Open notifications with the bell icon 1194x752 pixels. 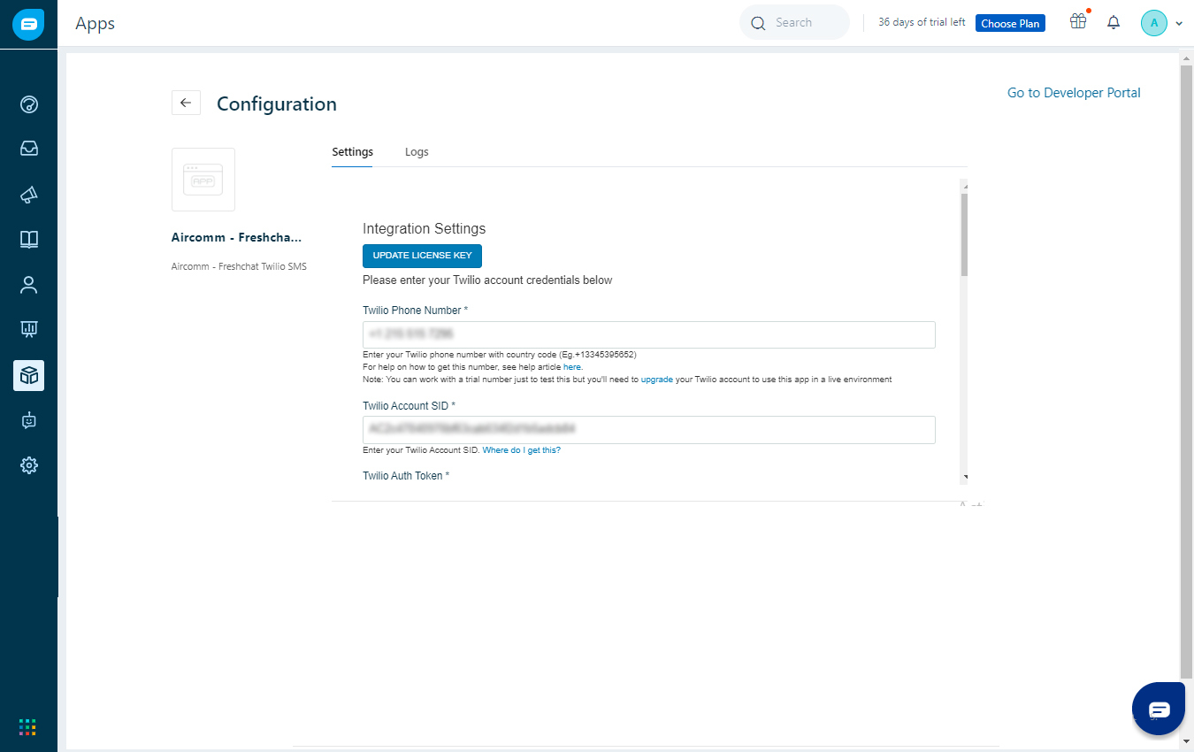pos(1113,22)
